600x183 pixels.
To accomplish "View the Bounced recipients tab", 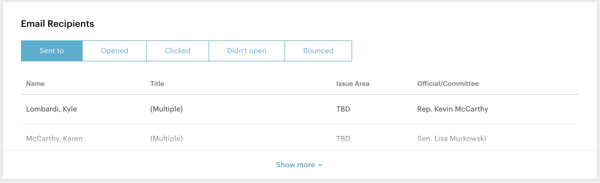I will point(318,51).
